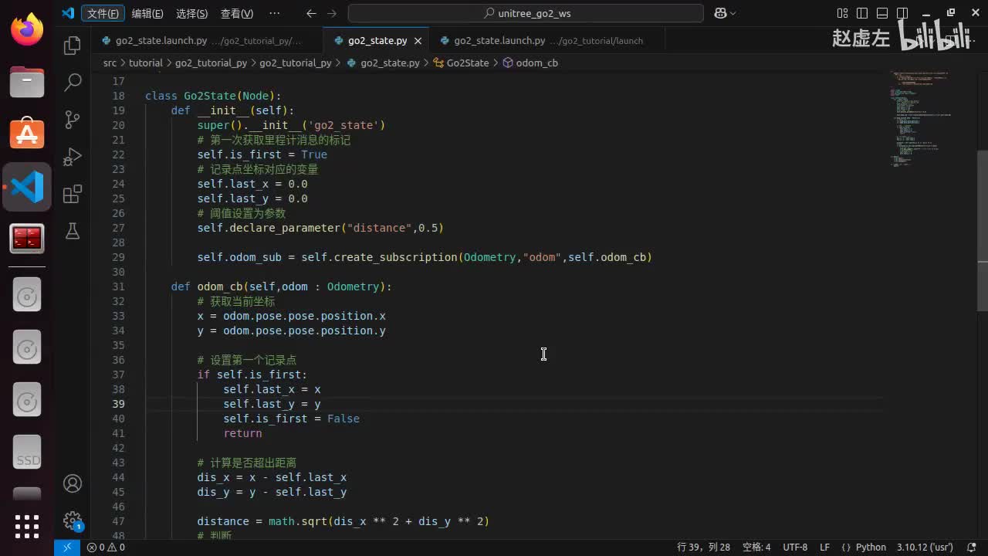Change the UTF-8 encoding

(795, 548)
